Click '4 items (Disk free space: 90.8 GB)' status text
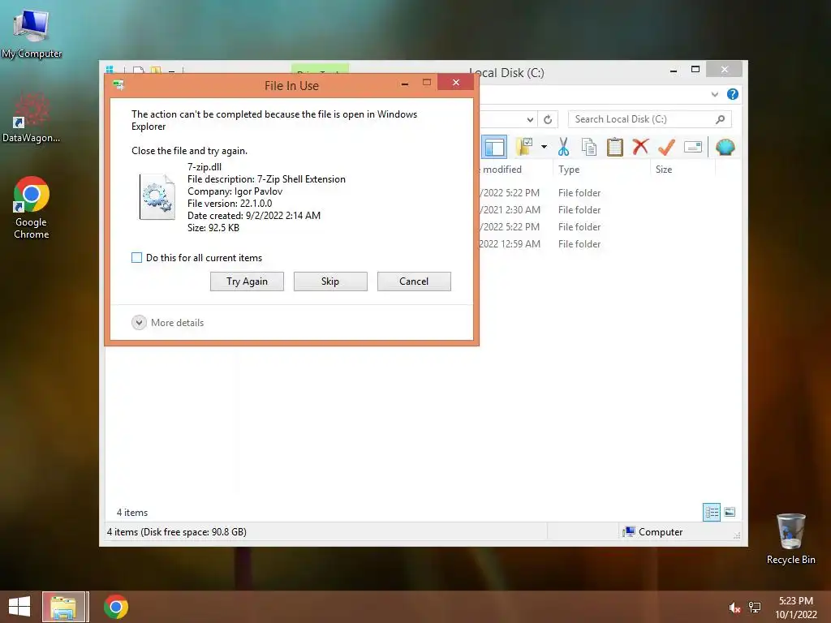The image size is (831, 623). pos(176,532)
